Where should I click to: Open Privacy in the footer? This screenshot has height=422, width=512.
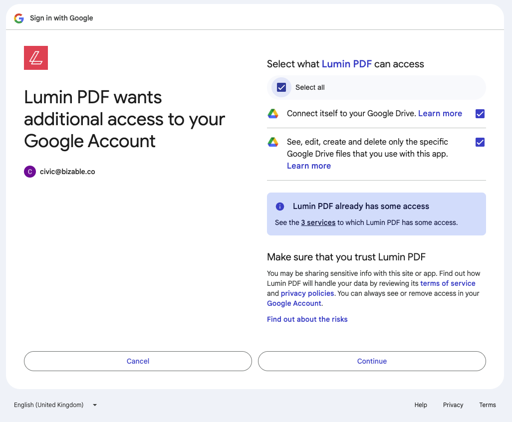pyautogui.click(x=453, y=405)
